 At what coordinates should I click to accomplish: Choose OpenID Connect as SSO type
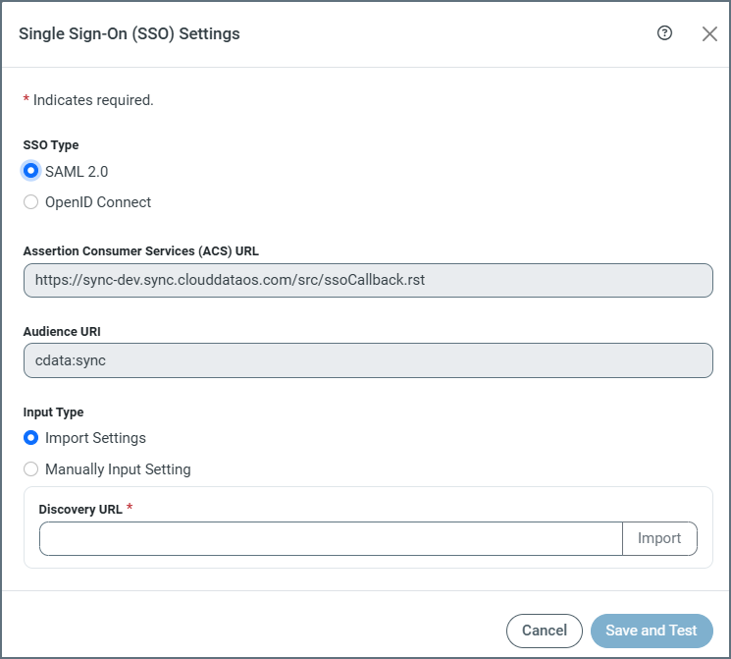point(31,202)
